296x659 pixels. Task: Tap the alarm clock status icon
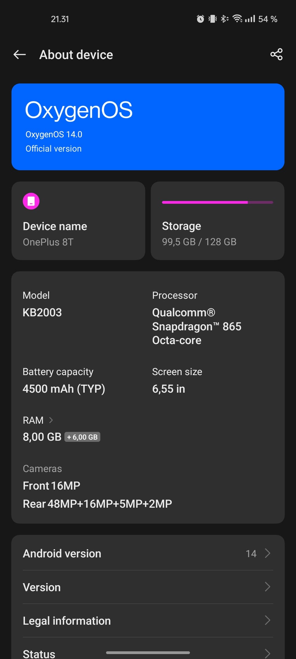pos(200,19)
